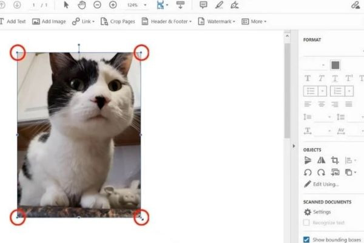Click the page number field
Screen dimensions: 364x243
tap(34, 5)
